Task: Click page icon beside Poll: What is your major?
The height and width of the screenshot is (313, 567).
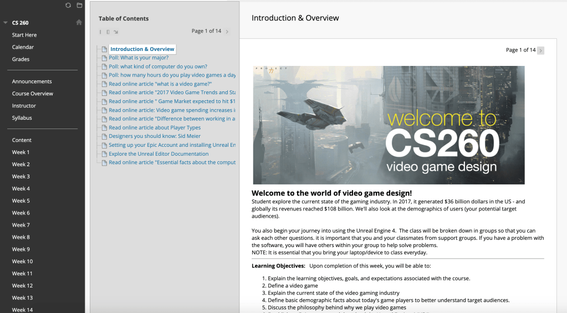Action: tap(104, 58)
